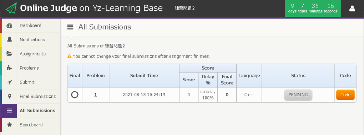Open the Scoreboard sidebar menu item

[x=30, y=125]
